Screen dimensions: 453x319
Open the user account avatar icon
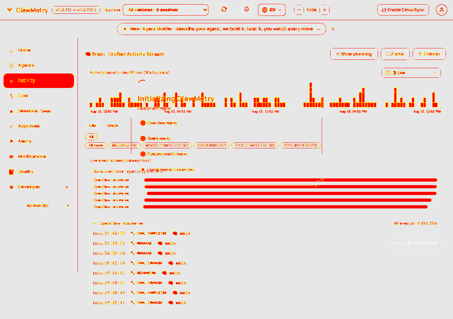point(442,10)
